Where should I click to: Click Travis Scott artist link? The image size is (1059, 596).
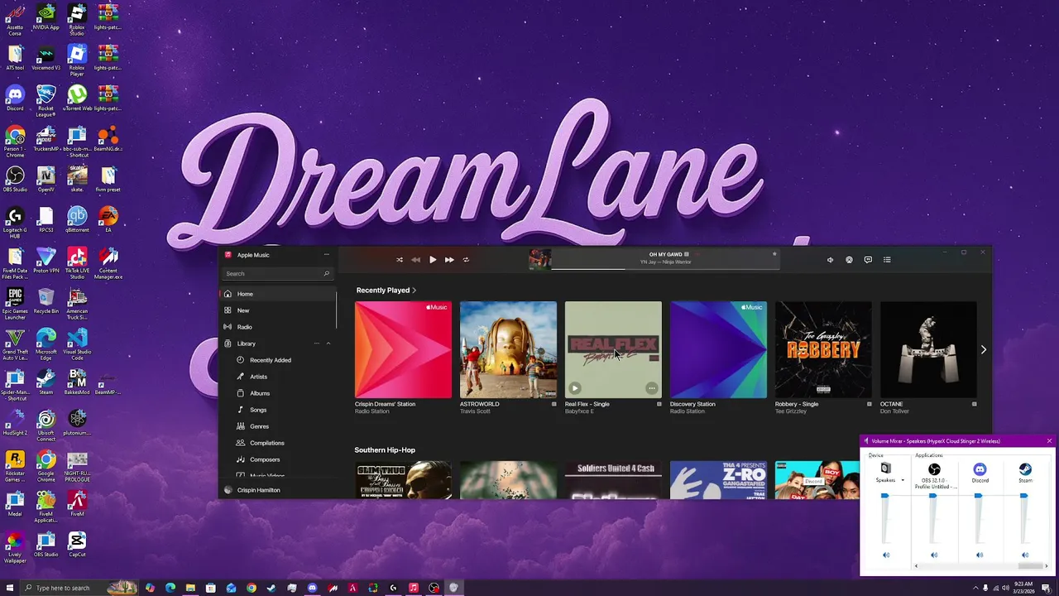(476, 411)
